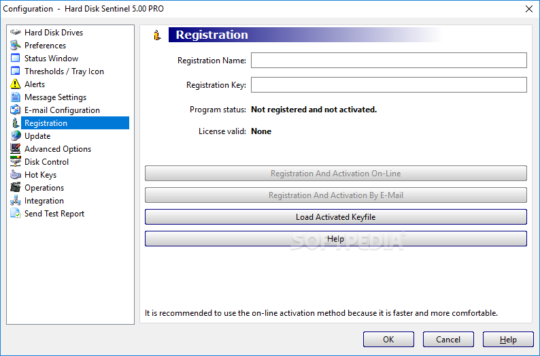Select the Registration list entry
540x356 pixels.
[75, 123]
